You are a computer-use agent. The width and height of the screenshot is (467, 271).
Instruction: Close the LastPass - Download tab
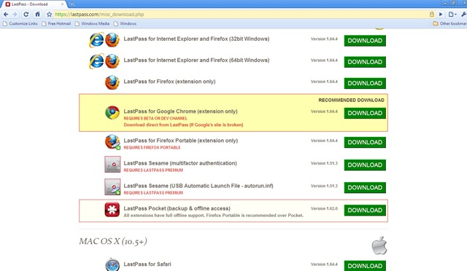62,4
